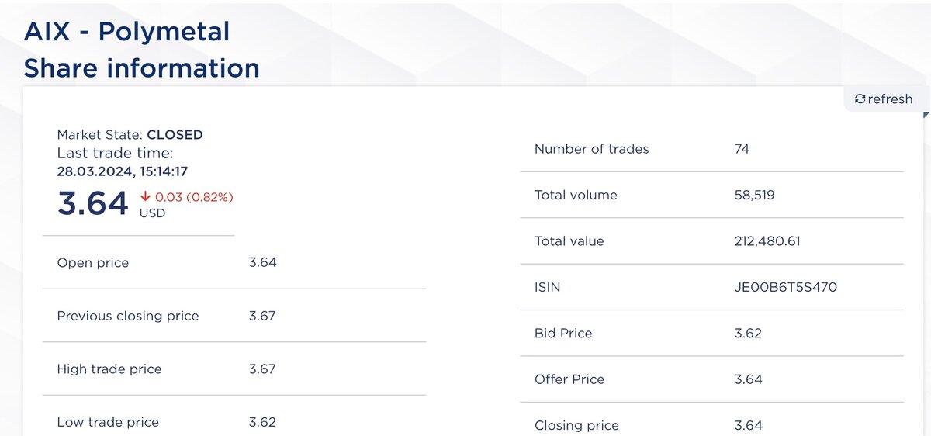The height and width of the screenshot is (436, 931).
Task: Click the Bid Price value 3.62
Action: 748,334
